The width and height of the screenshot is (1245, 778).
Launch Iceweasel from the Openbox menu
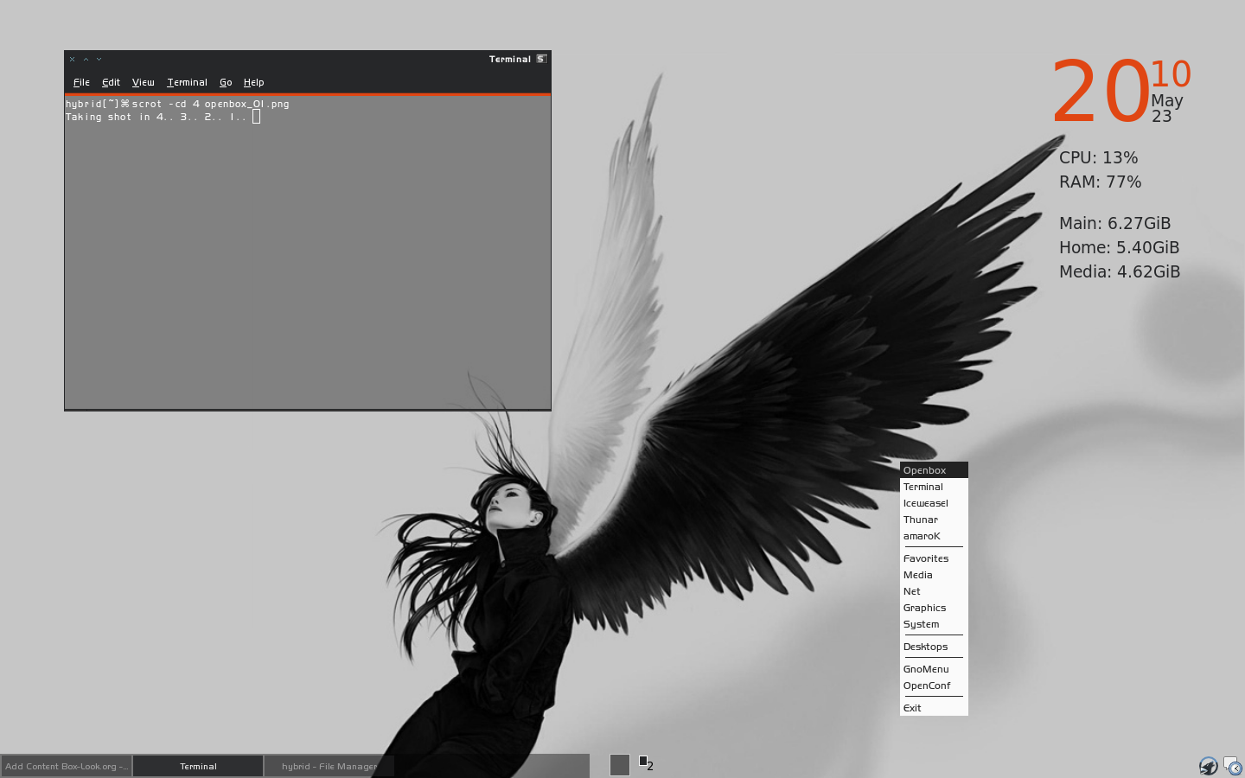click(x=934, y=503)
